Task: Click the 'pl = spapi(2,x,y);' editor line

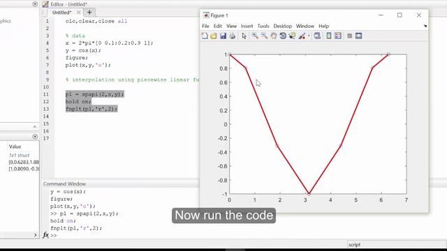Action: (x=95, y=94)
